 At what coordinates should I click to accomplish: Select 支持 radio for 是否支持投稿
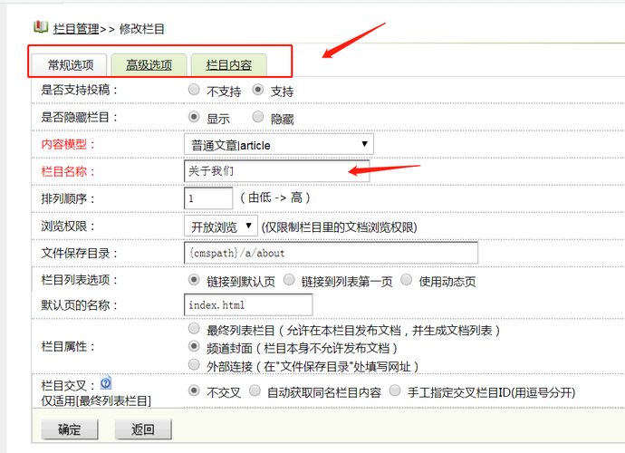pyautogui.click(x=258, y=90)
